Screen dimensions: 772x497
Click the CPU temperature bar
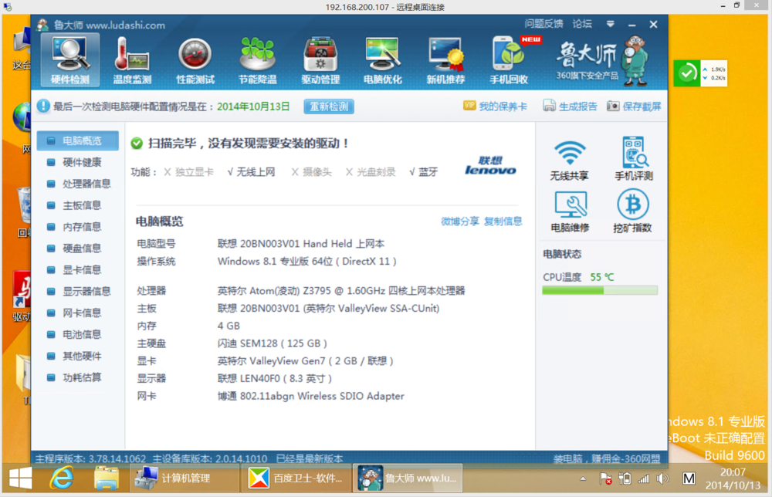(x=600, y=290)
